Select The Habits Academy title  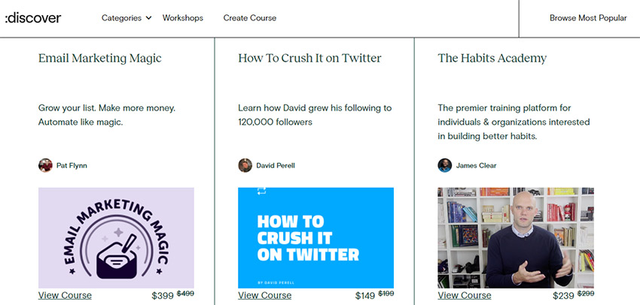point(492,59)
